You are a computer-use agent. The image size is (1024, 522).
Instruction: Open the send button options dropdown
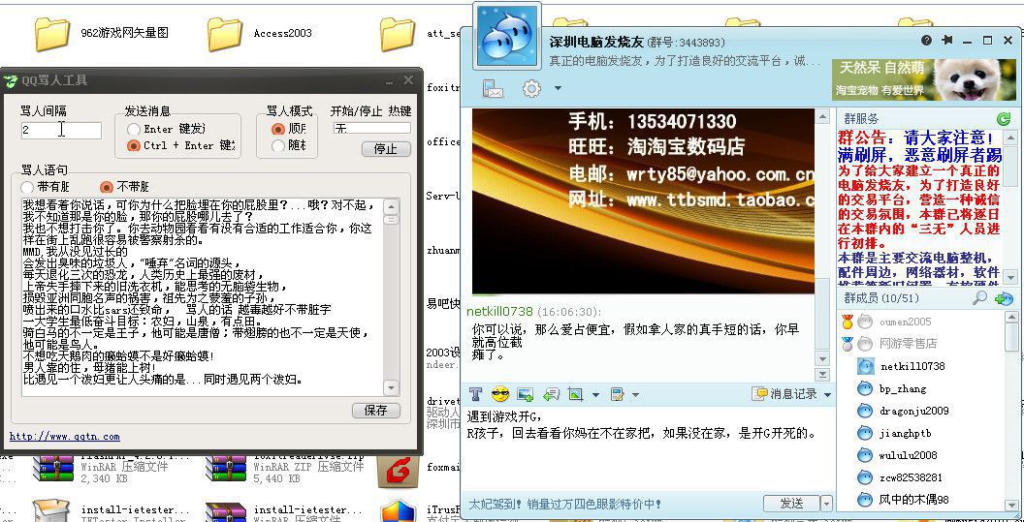(x=827, y=504)
